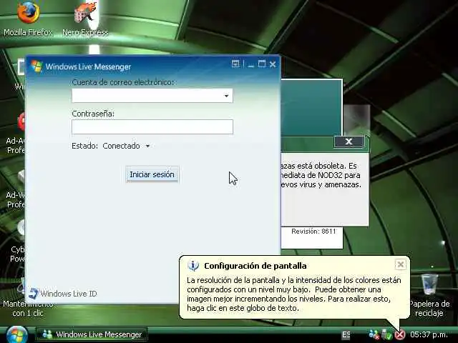Click the Iniciar sesión button
The height and width of the screenshot is (343, 458).
tap(152, 174)
